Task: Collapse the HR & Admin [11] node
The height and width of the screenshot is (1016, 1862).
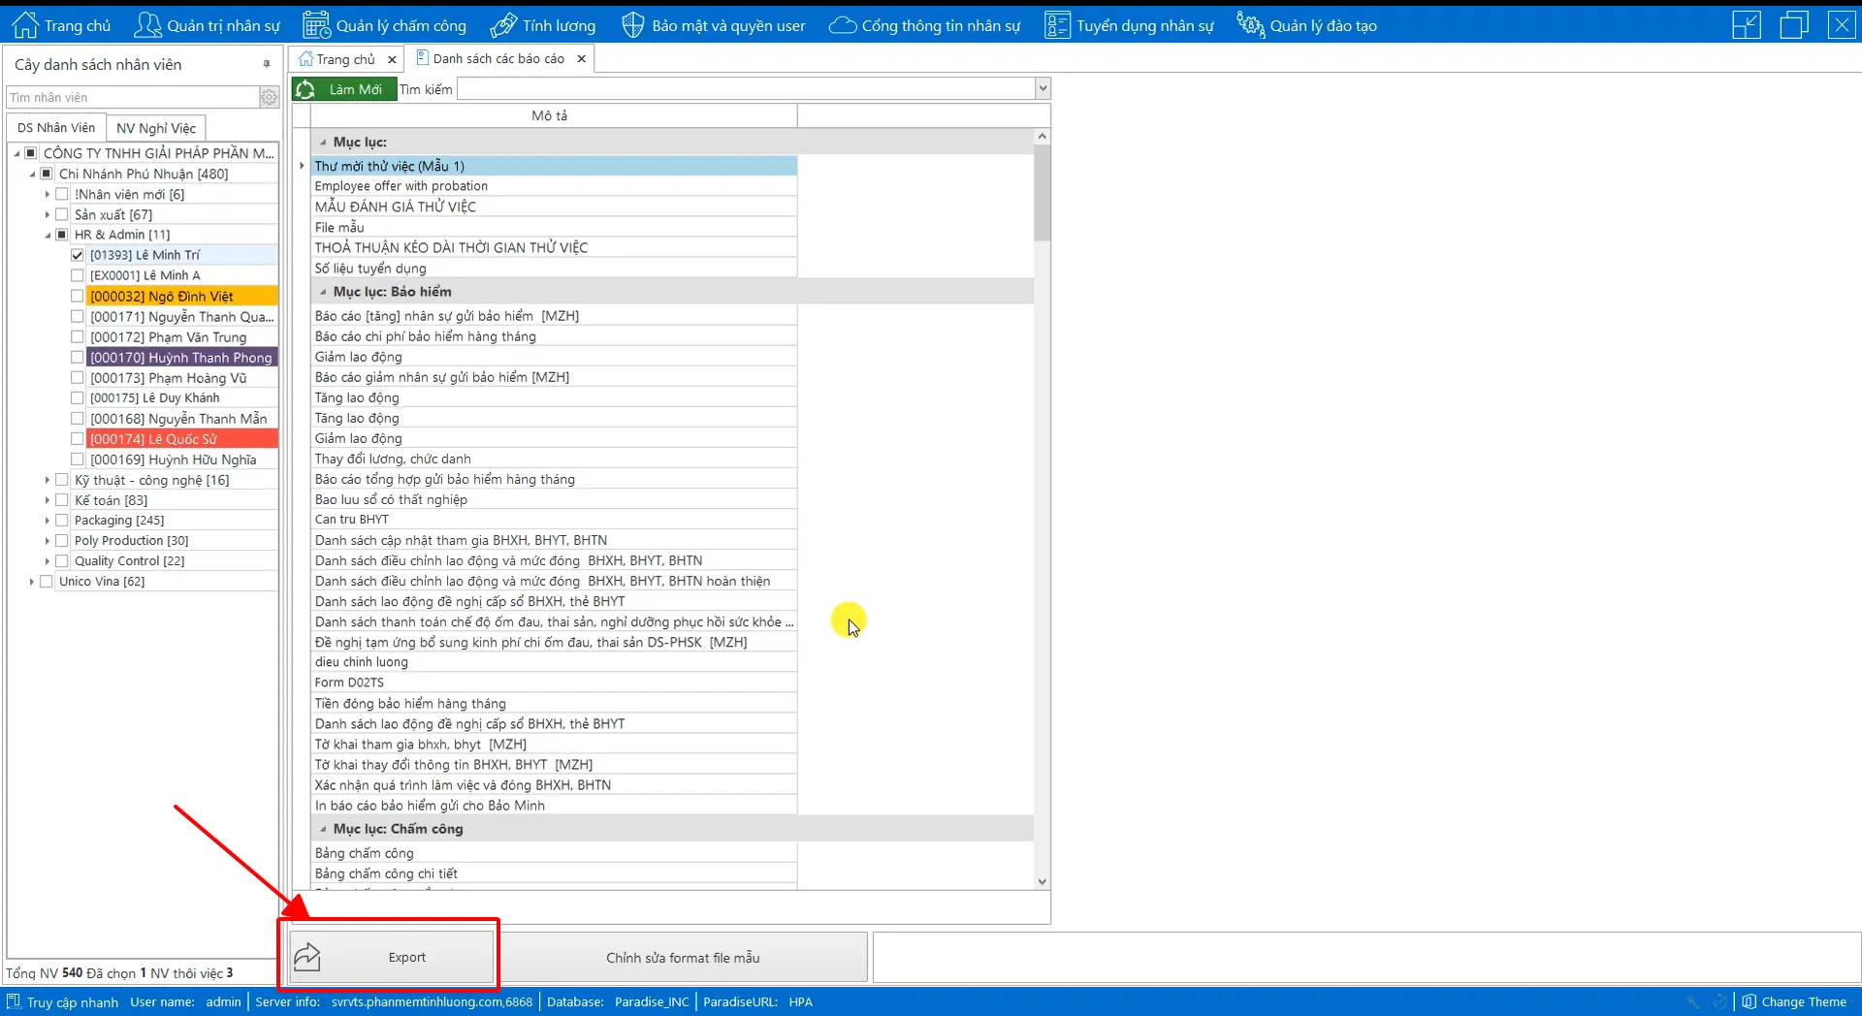Action: (48, 235)
